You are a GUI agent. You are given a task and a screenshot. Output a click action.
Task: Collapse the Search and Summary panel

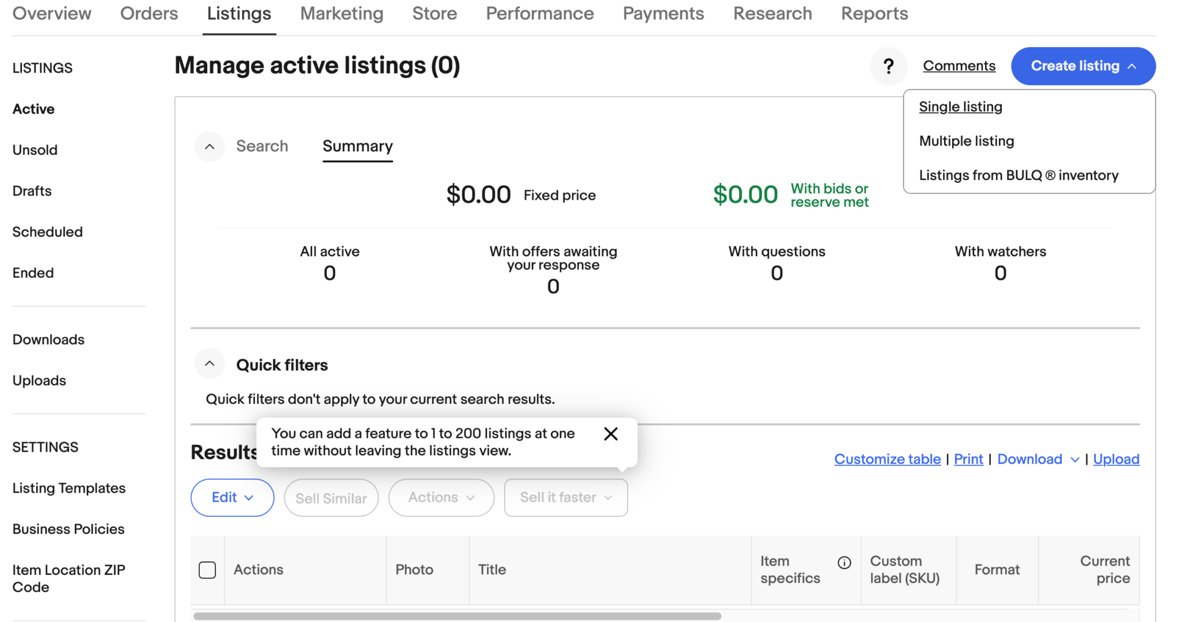click(x=209, y=146)
